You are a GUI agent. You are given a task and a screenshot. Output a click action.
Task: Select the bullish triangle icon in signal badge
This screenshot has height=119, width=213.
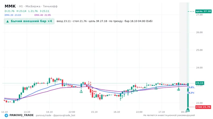click(8, 21)
